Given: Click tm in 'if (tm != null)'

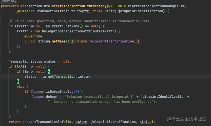Looking at the screenshot, I should (x=26, y=71).
